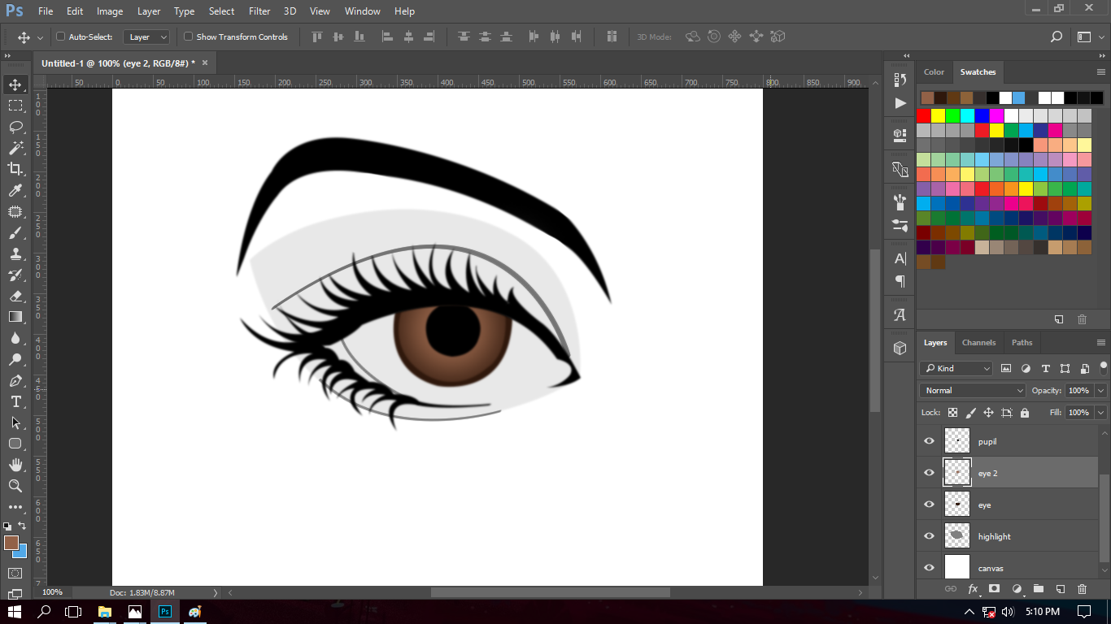1111x624 pixels.
Task: Open the Image menu
Action: (110, 11)
